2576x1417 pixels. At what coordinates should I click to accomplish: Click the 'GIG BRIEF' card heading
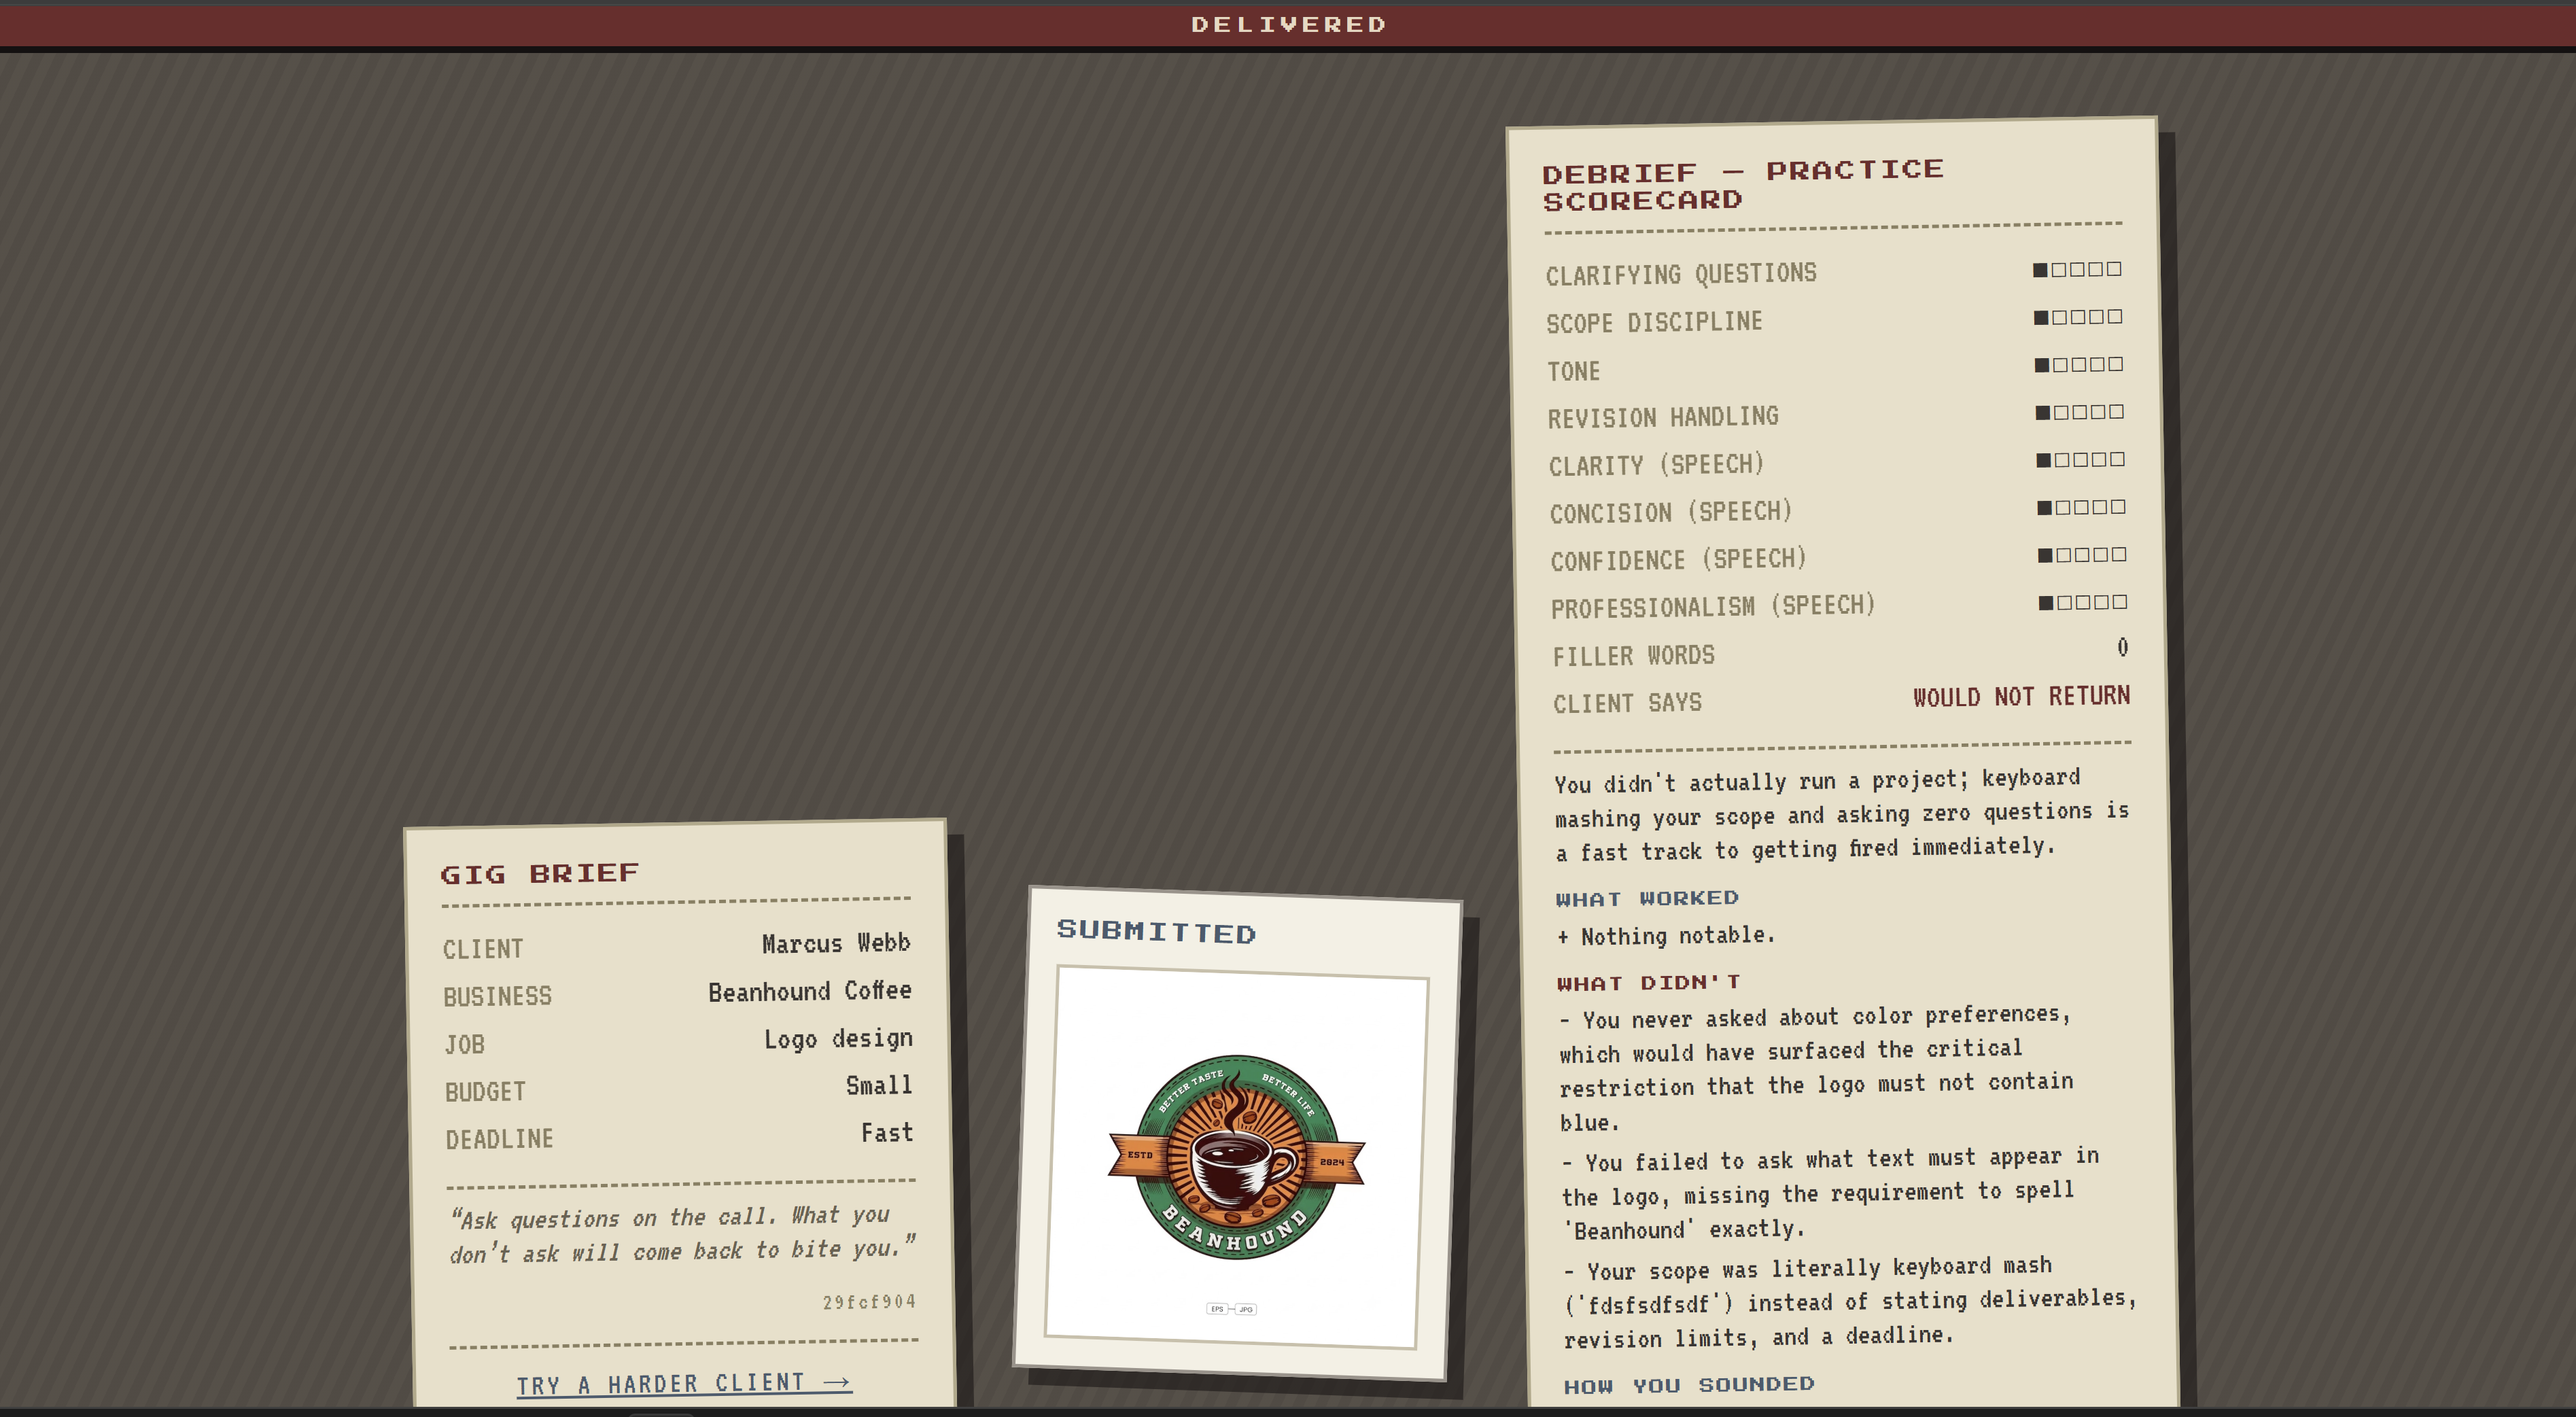(539, 874)
